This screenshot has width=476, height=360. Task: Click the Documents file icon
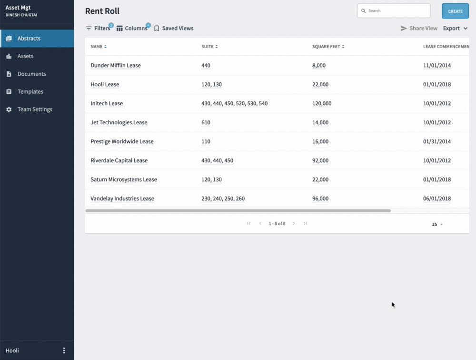pos(9,74)
